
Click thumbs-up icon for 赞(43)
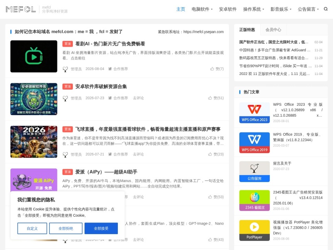[210, 240]
